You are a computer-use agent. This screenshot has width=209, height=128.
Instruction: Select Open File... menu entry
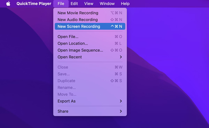pyautogui.click(x=90, y=37)
